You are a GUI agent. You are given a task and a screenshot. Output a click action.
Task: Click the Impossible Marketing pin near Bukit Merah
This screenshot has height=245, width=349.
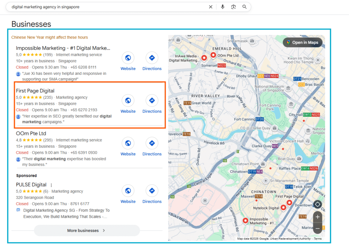pos(245,221)
